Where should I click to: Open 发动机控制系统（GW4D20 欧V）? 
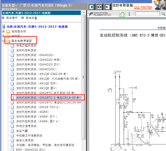pyautogui.click(x=38, y=64)
